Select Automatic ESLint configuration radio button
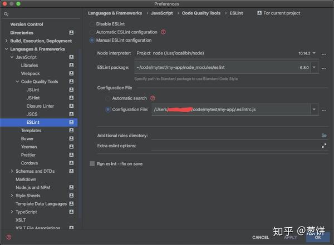 [92, 32]
